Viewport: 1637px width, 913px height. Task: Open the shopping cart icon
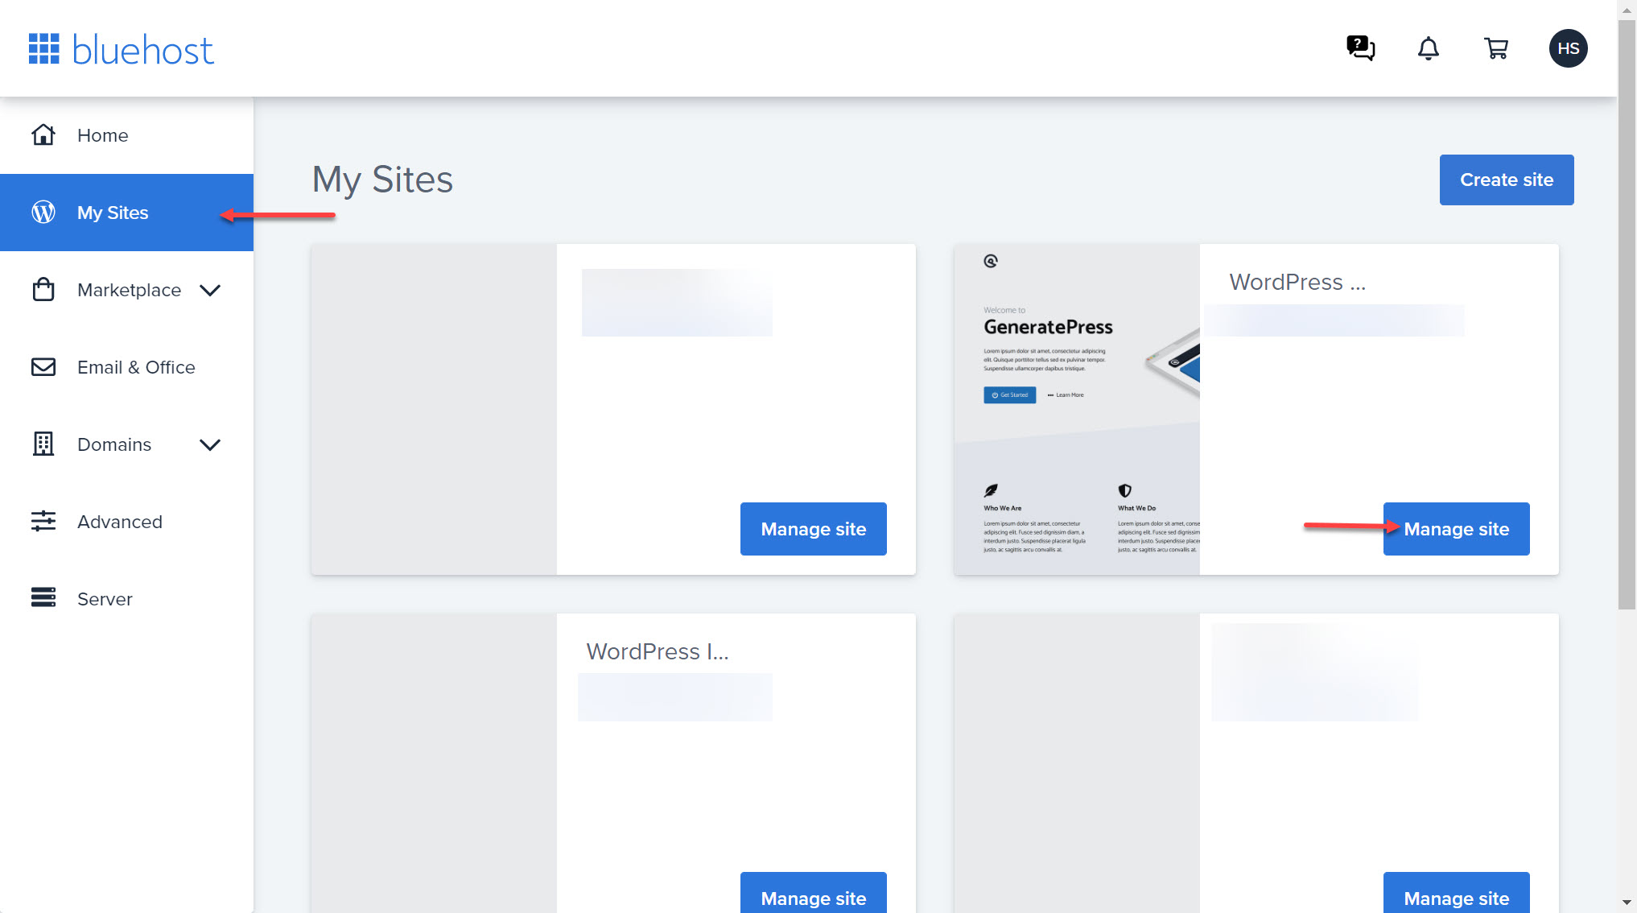[x=1495, y=48]
